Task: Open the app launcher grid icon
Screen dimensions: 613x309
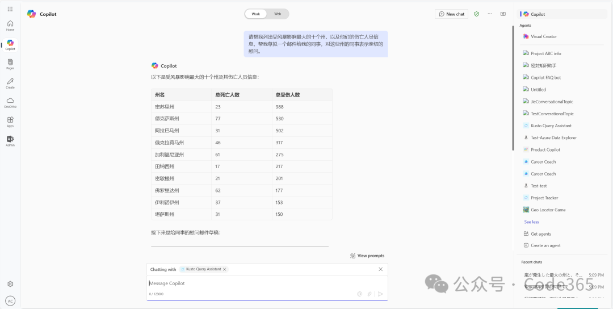Action: point(10,9)
